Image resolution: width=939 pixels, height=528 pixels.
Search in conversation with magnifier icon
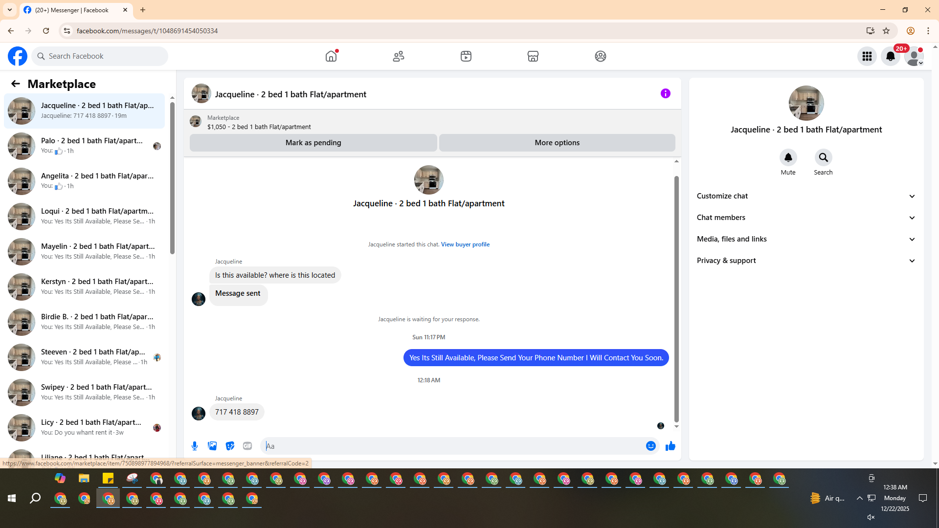(824, 157)
